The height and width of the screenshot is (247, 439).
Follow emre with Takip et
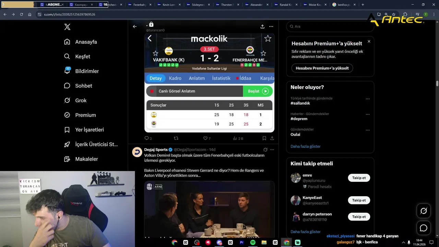coord(359,178)
